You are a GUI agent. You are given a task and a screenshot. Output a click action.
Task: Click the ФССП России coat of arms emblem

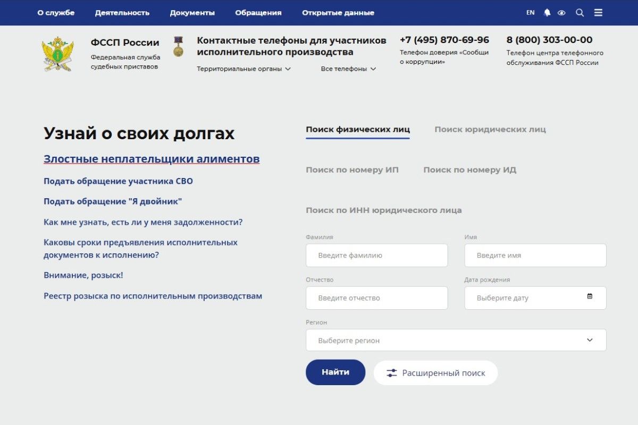point(57,53)
